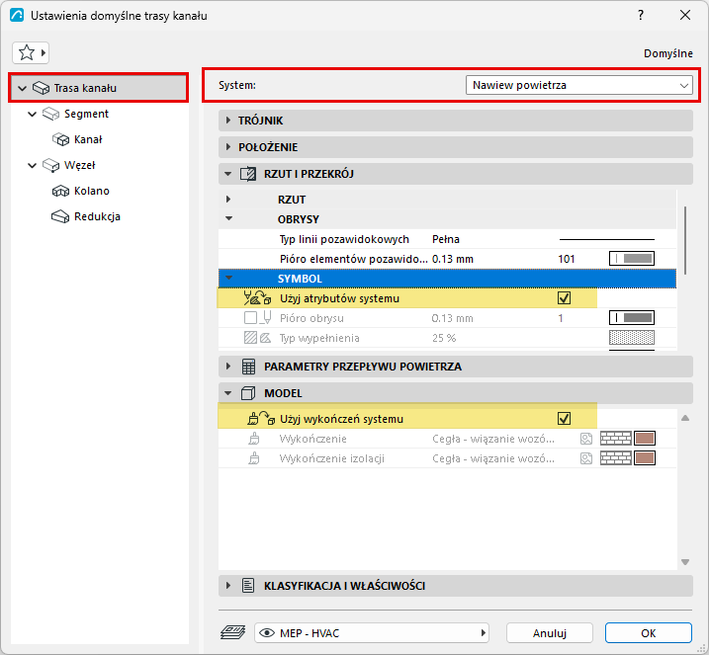Click scroll down arrow in MODEL panel
This screenshot has width=709, height=655.
click(x=685, y=562)
